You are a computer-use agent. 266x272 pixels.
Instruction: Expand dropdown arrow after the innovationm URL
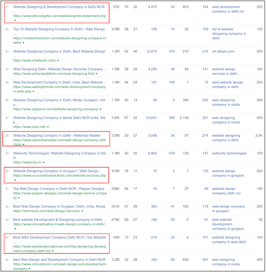[30, 269]
